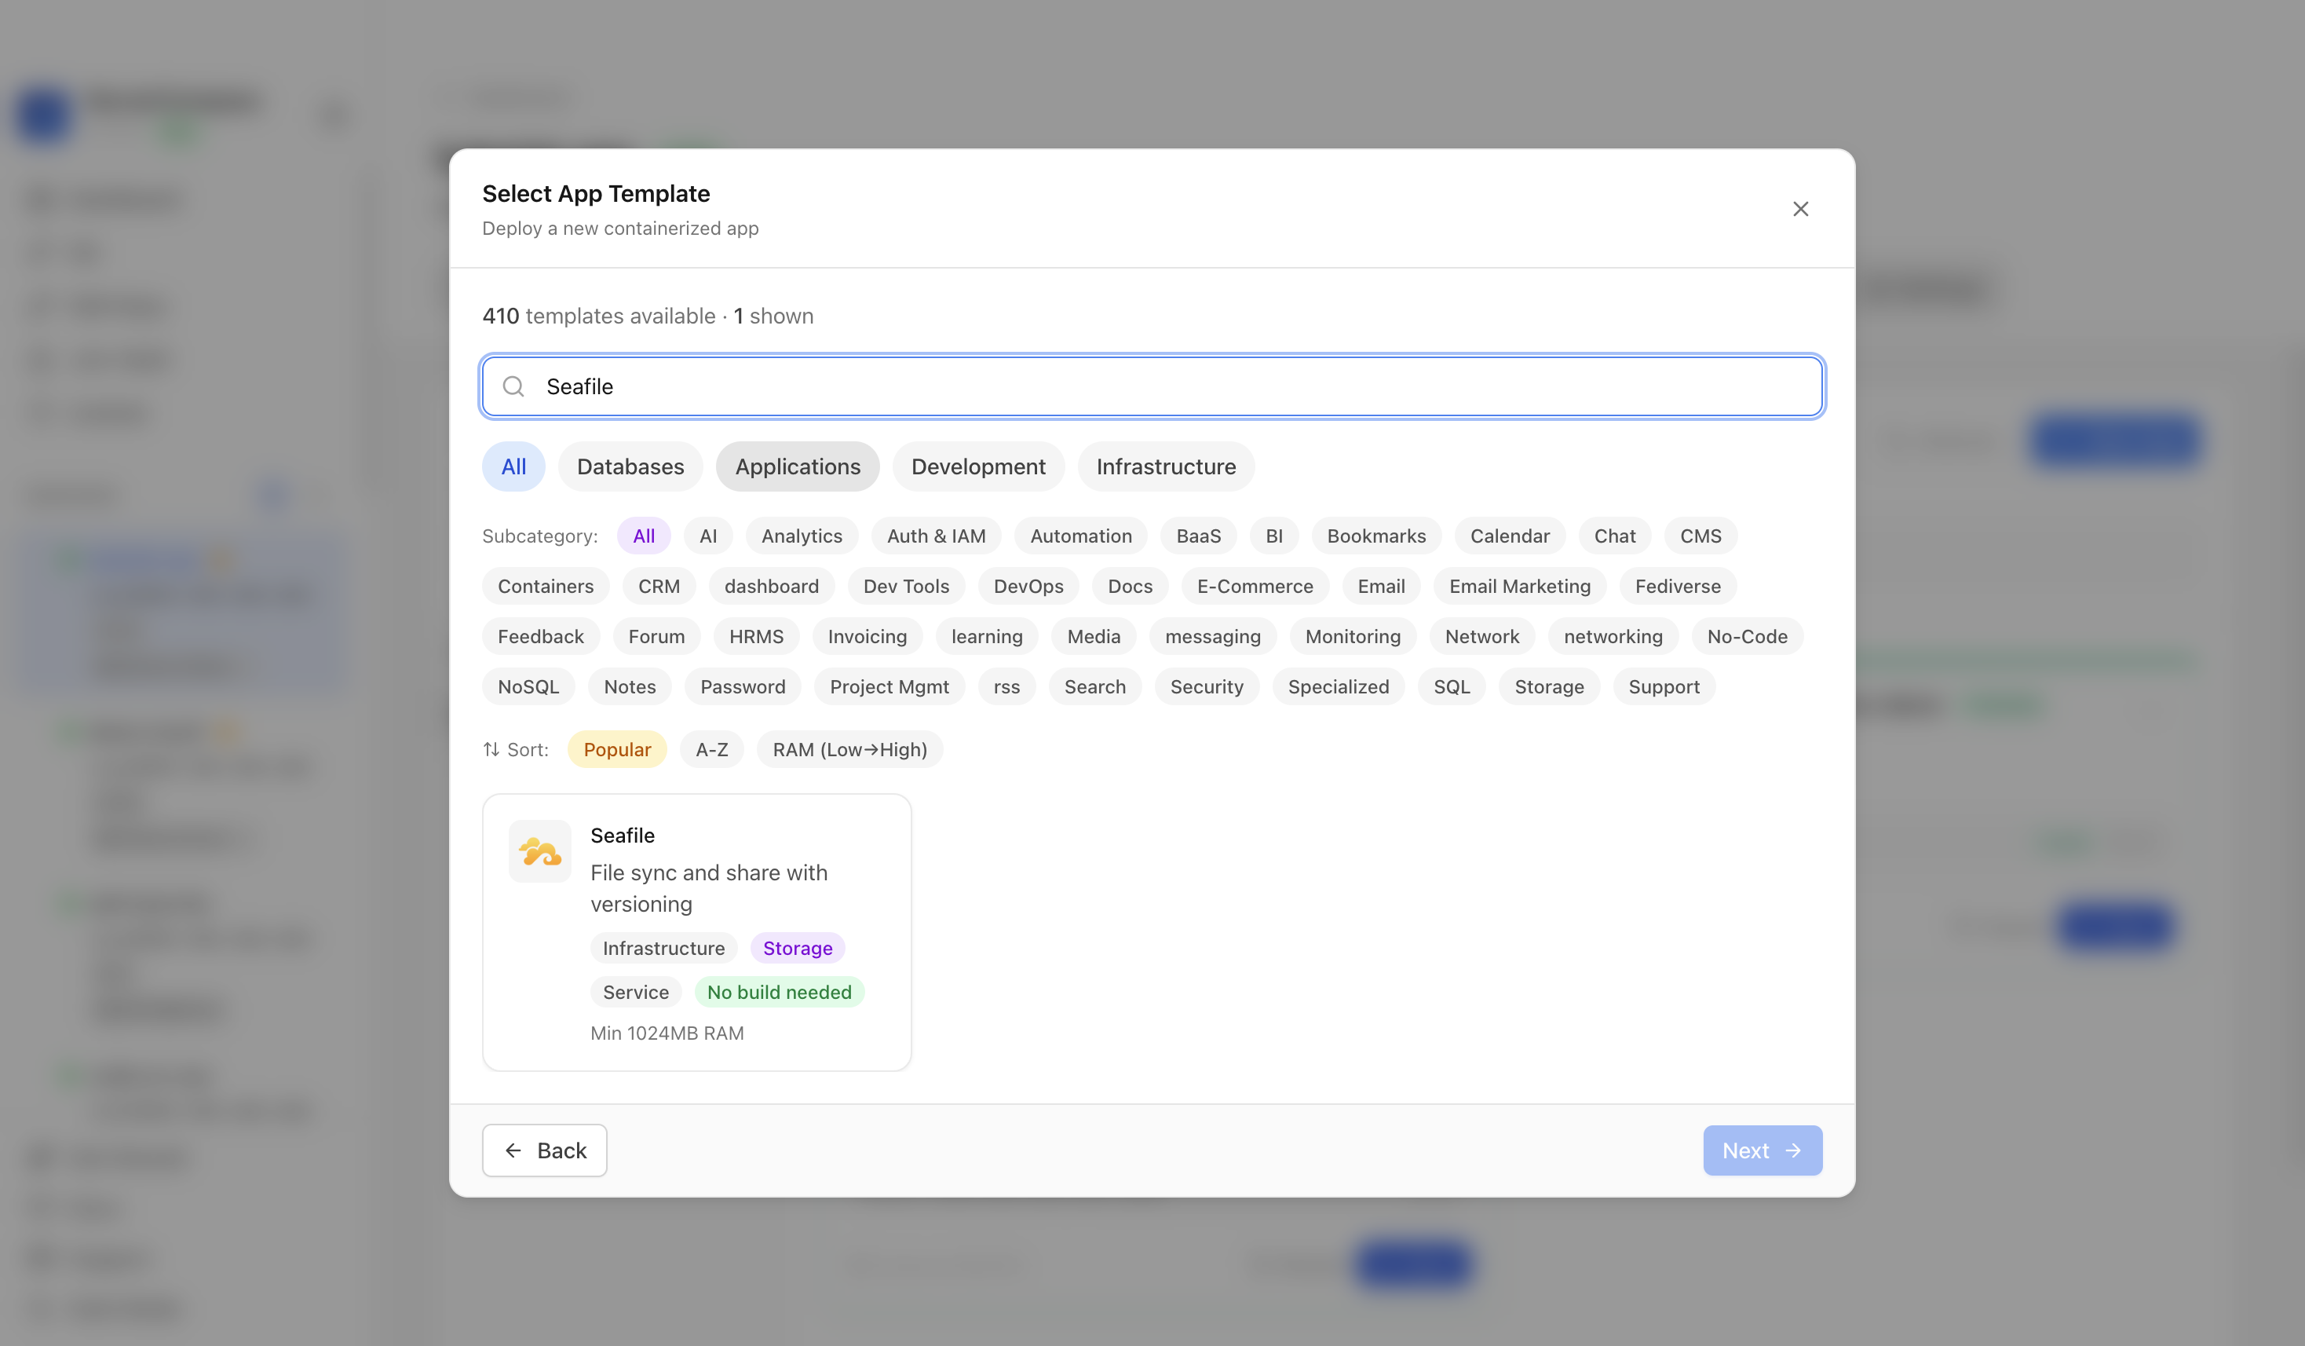Screen dimensions: 2305x1346
Task: Filter by the messaging subcategory
Action: pos(1213,637)
